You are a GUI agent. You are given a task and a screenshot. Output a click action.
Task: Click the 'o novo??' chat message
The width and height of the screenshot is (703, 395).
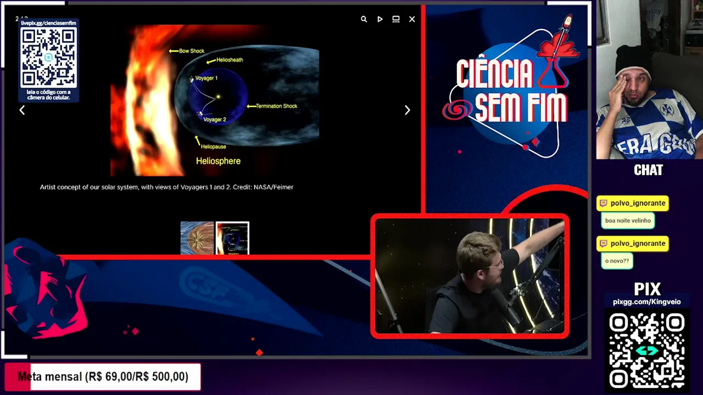pyautogui.click(x=617, y=261)
